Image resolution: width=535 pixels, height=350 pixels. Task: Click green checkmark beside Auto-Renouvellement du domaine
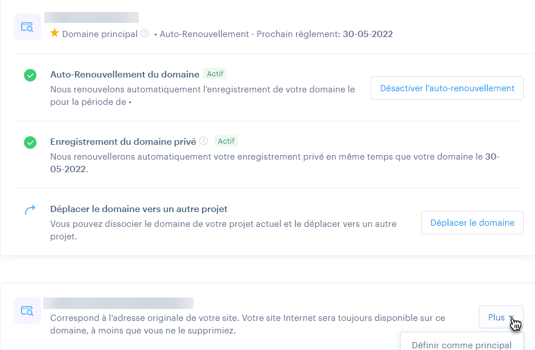pos(30,75)
